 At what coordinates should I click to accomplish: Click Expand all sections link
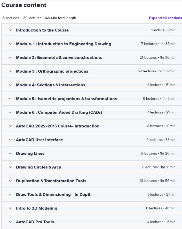(x=165, y=18)
